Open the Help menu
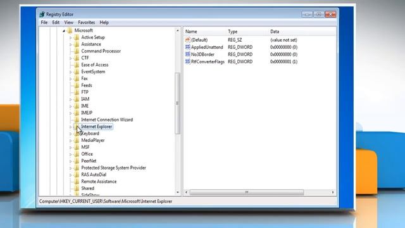 click(104, 23)
